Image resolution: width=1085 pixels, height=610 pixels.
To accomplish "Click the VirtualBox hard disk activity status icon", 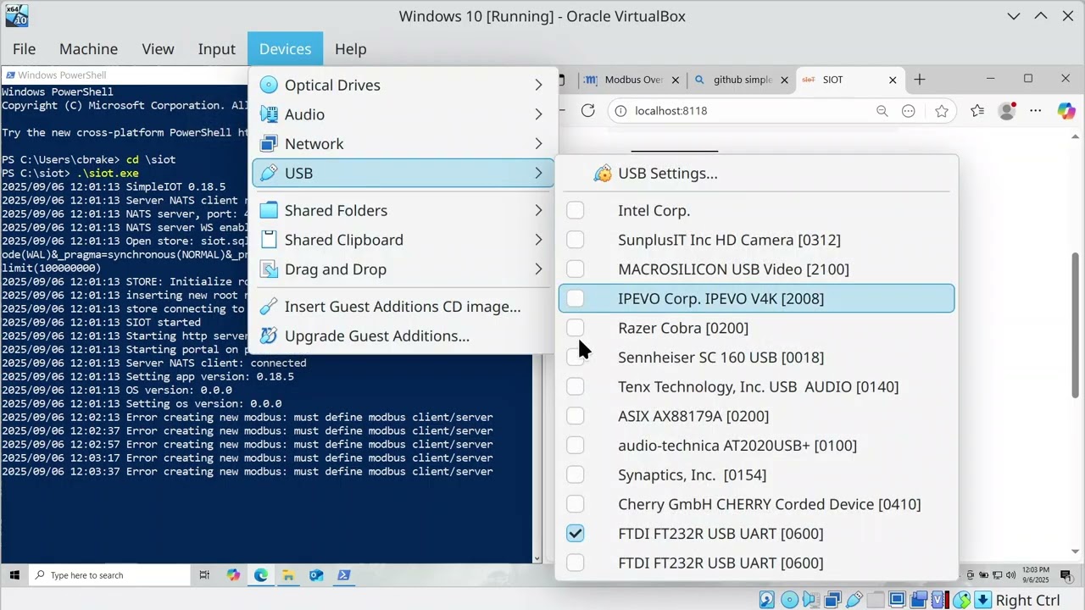I will coord(767,600).
